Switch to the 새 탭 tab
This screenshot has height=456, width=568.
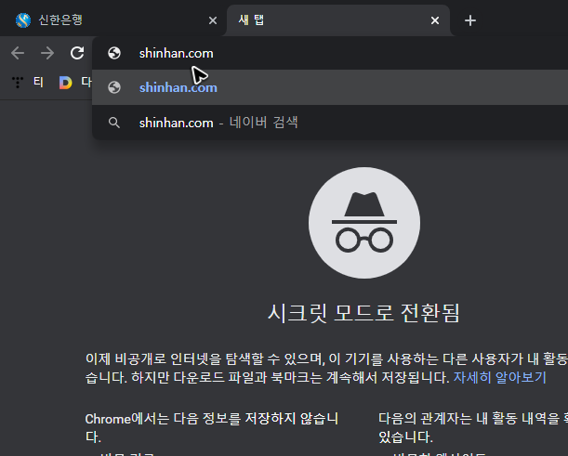[338, 20]
